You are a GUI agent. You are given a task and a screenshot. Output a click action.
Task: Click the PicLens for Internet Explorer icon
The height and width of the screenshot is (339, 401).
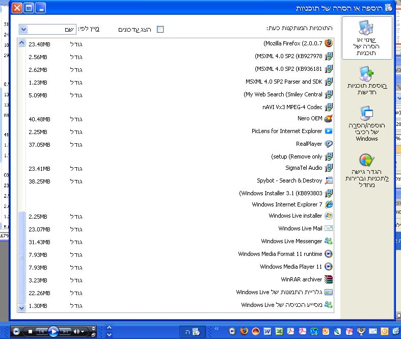pyautogui.click(x=329, y=131)
